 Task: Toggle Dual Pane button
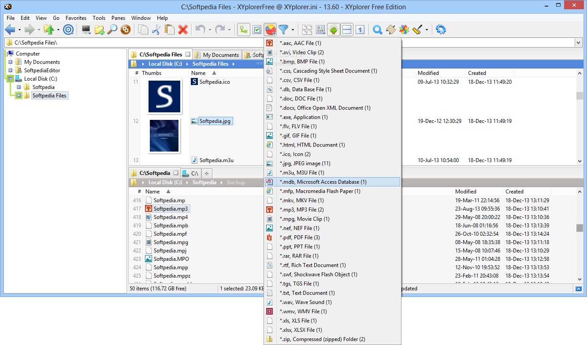[347, 30]
